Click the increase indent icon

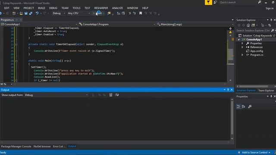[135, 13]
